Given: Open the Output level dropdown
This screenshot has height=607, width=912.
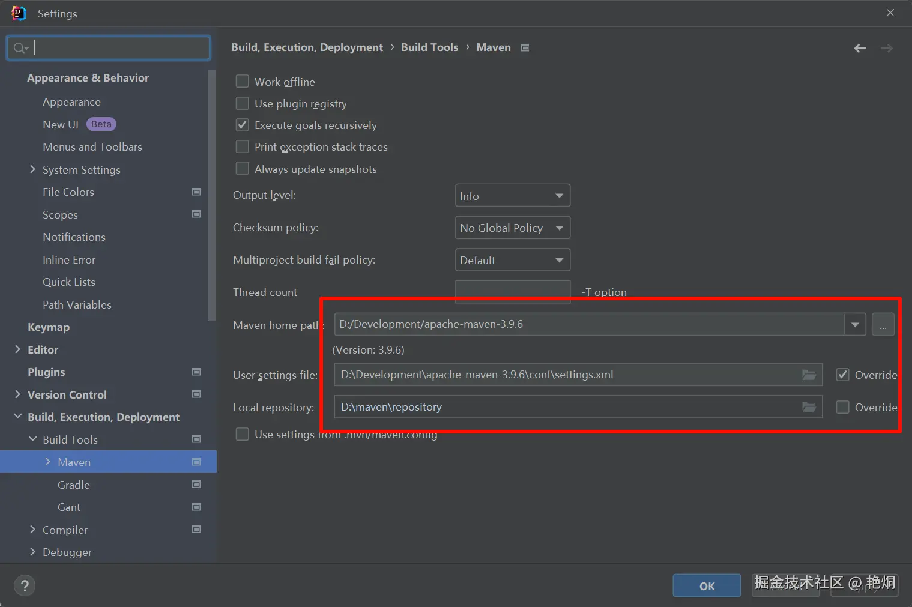Looking at the screenshot, I should click(x=513, y=196).
